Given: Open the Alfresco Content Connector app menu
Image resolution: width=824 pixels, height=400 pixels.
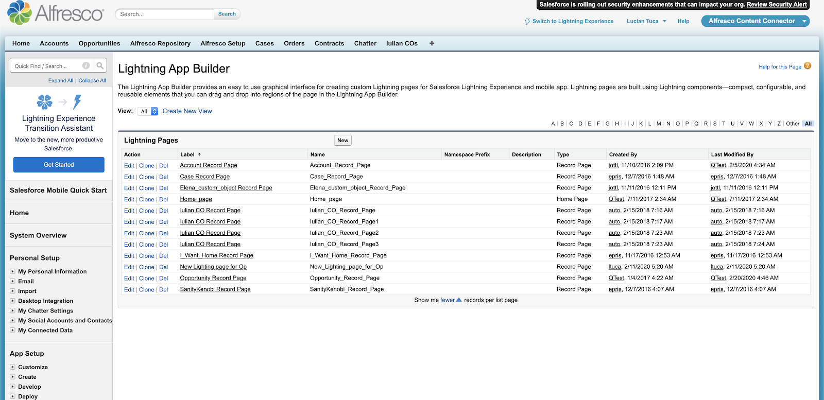Looking at the screenshot, I should 756,21.
